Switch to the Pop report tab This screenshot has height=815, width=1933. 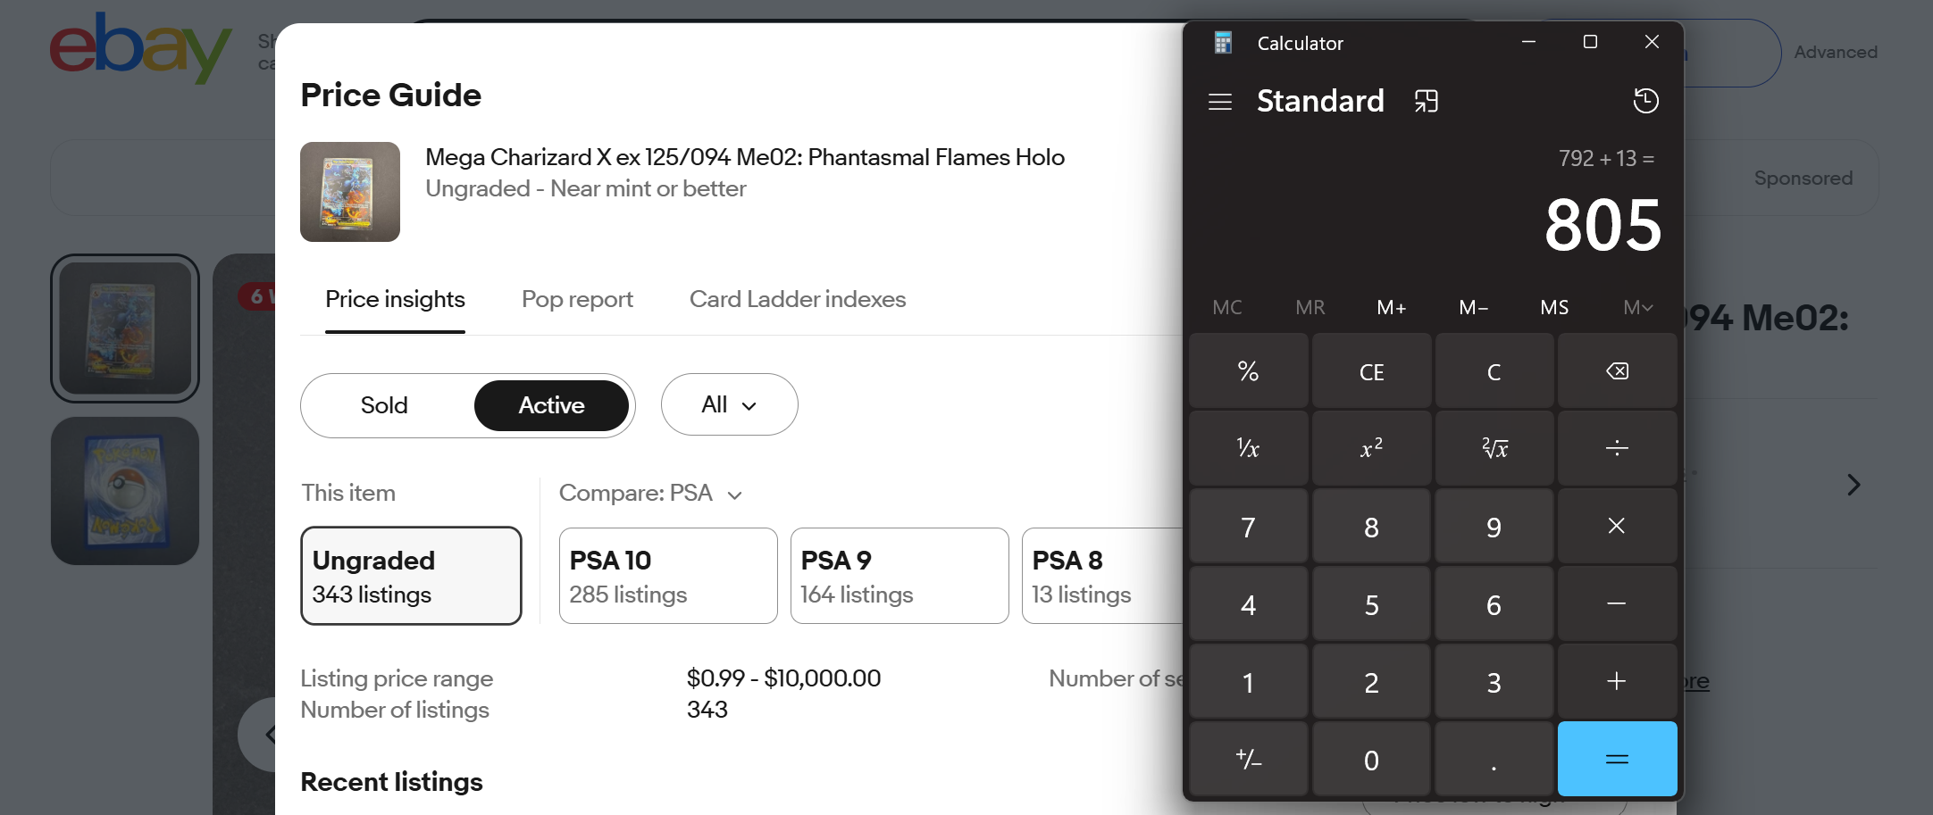(577, 300)
